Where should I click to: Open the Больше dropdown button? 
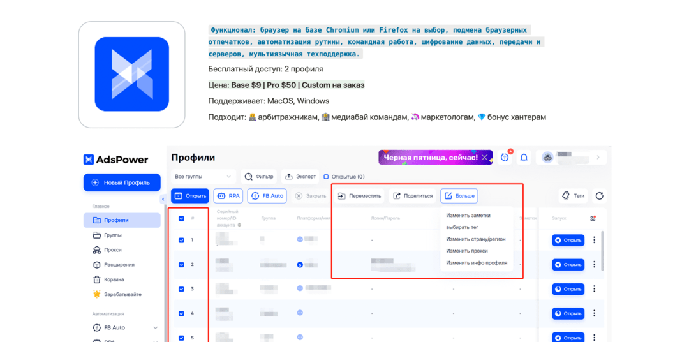[x=459, y=196]
